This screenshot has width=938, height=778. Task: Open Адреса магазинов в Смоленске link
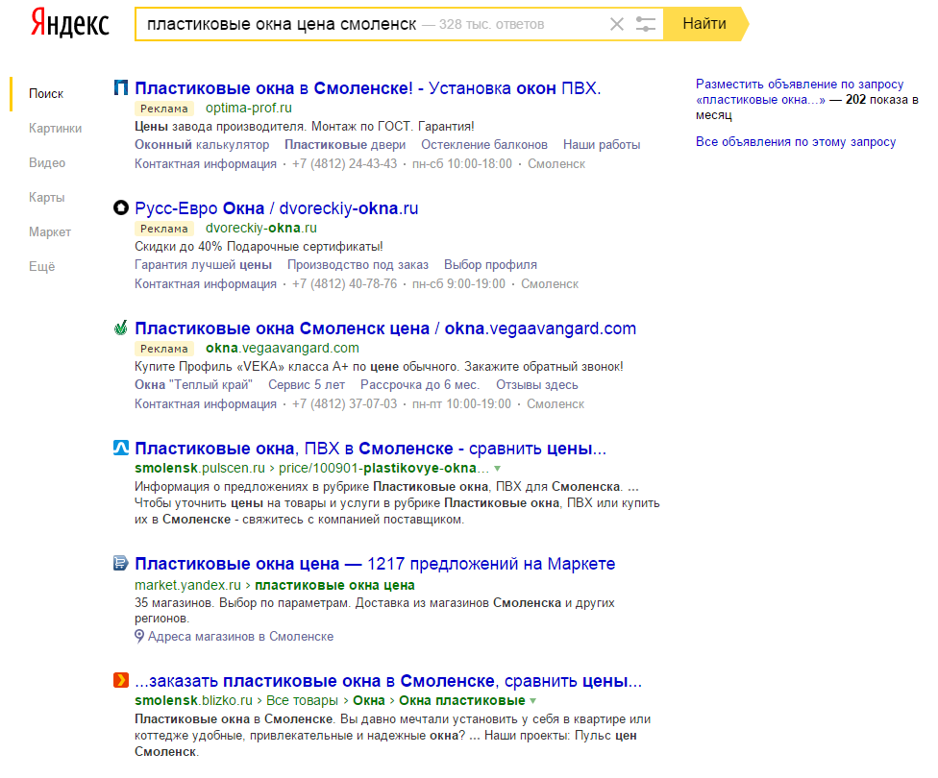(x=240, y=637)
